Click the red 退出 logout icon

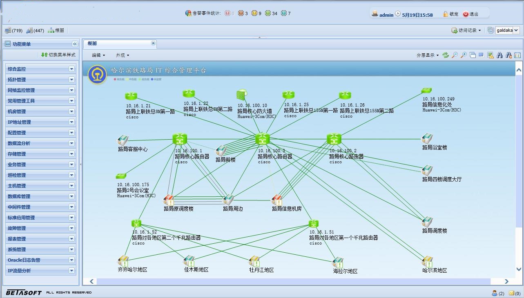466,14
